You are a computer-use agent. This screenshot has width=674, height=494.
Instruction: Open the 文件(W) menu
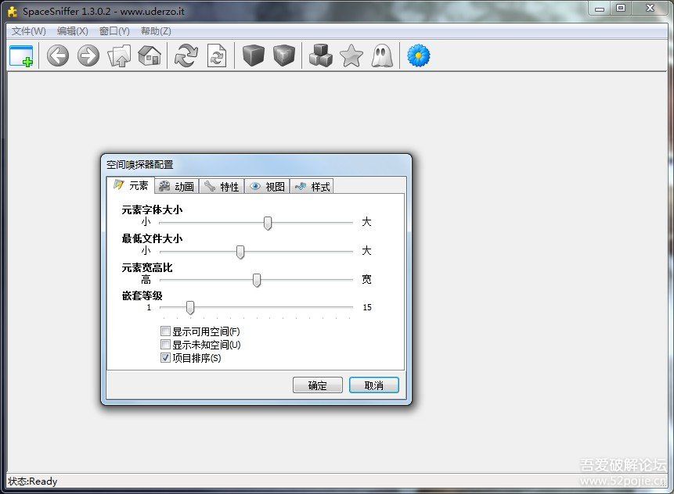28,30
